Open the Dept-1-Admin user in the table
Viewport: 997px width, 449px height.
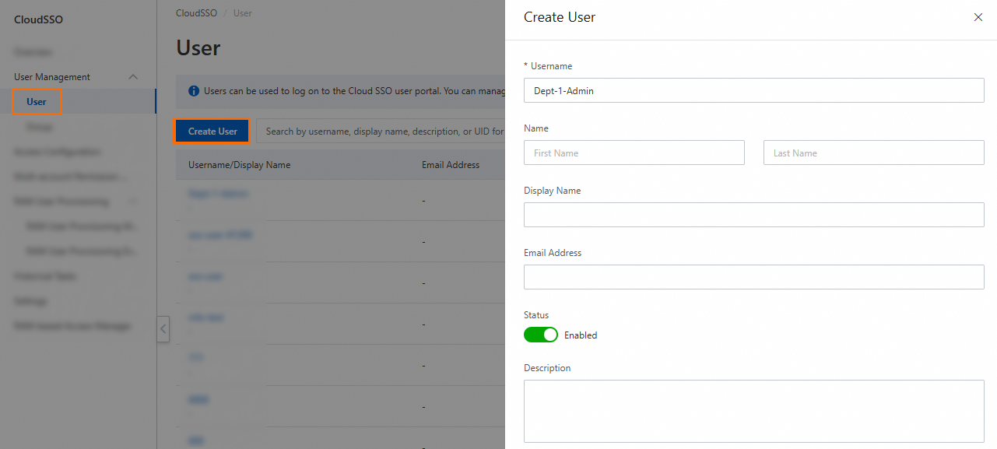pos(218,194)
